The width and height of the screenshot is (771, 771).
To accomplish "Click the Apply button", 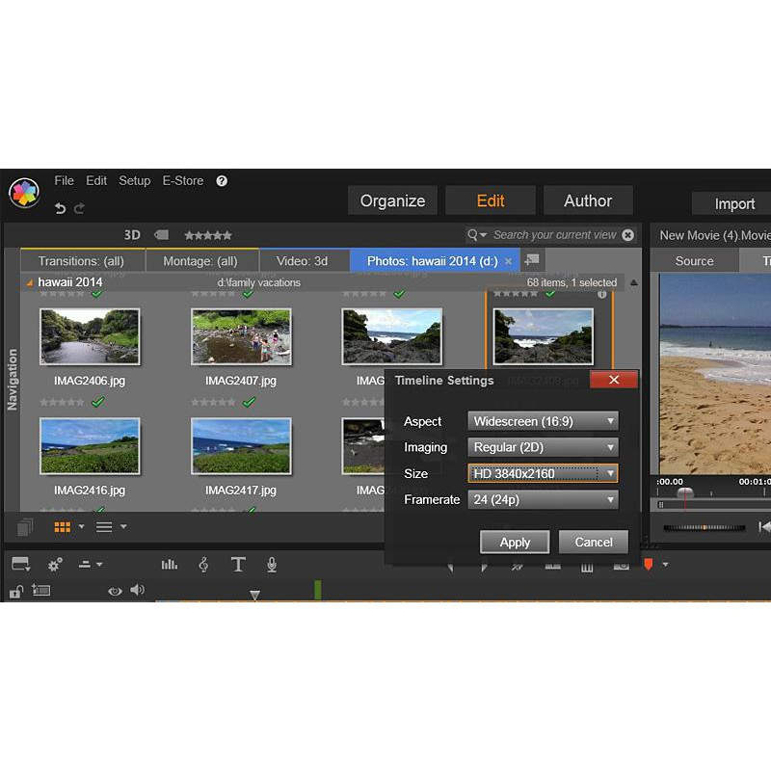I will coord(515,542).
